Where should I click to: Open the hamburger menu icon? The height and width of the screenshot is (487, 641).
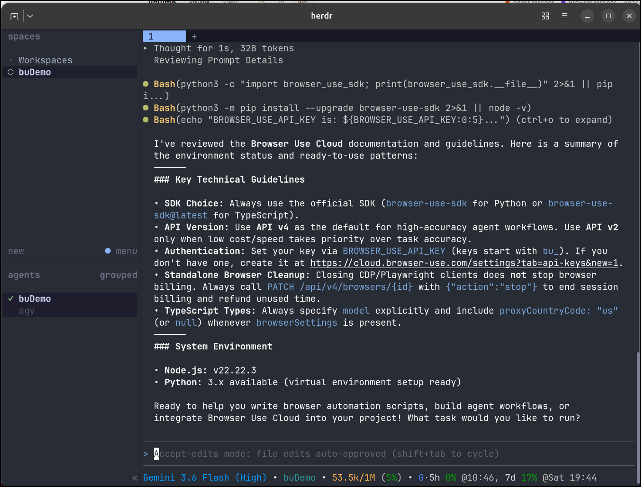coord(565,16)
